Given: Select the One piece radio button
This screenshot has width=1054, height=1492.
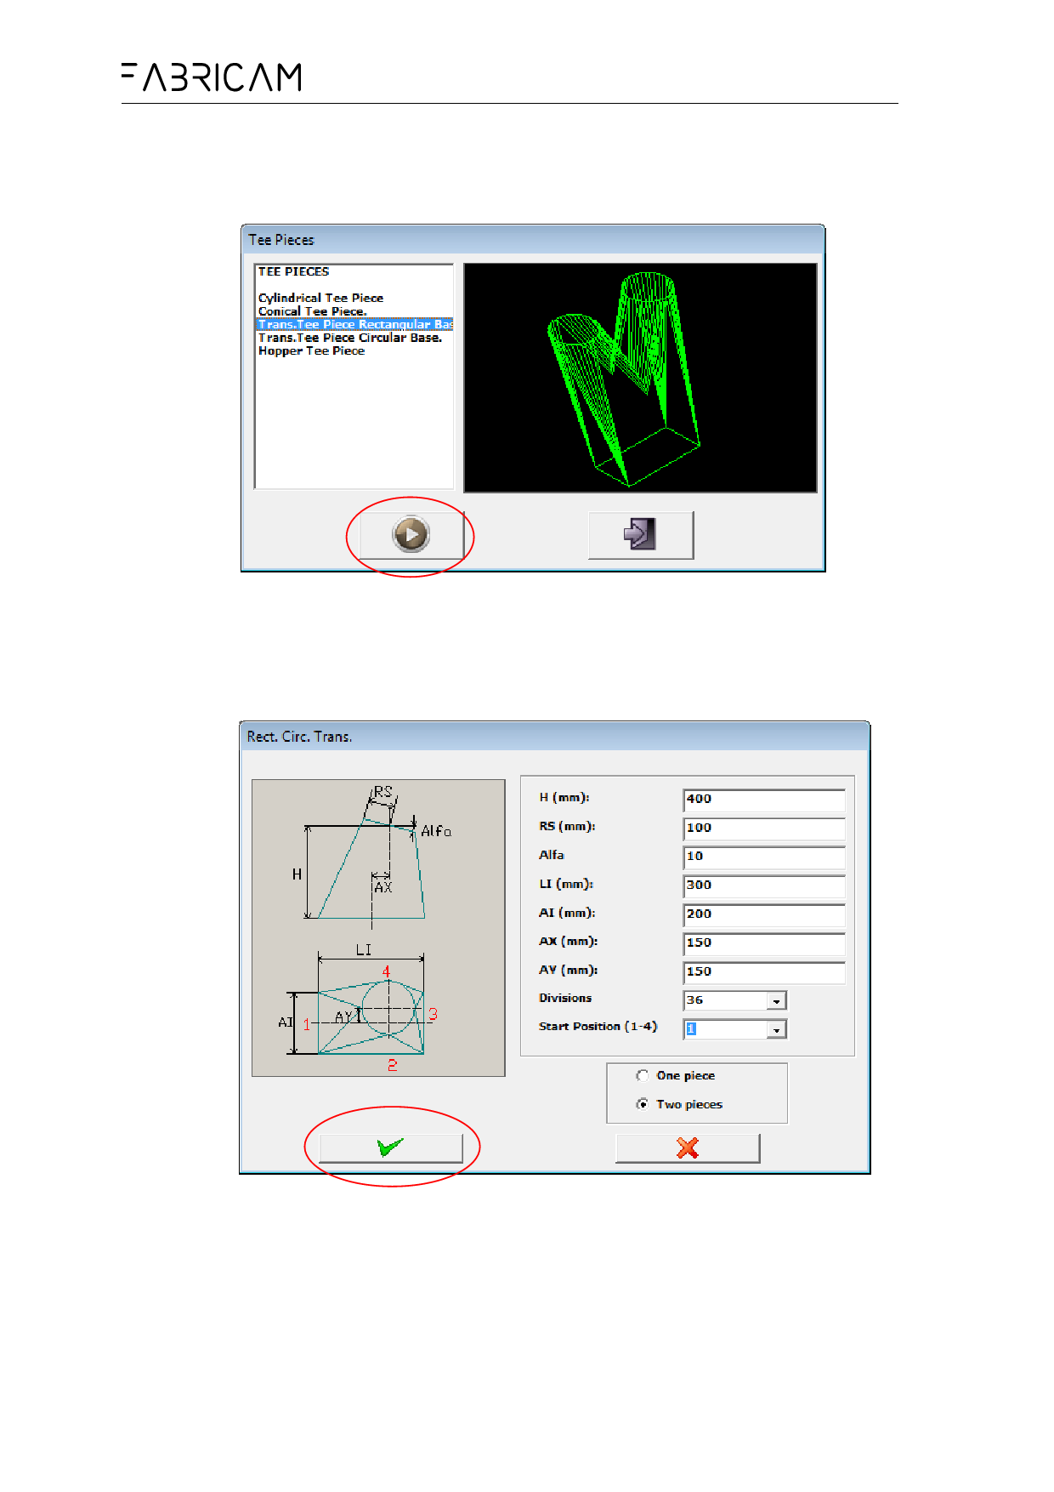Looking at the screenshot, I should tap(643, 1075).
